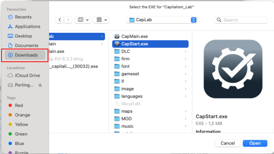This screenshot has height=154, width=274.
Task: Expand the gameset folder chevron
Action: click(186, 74)
